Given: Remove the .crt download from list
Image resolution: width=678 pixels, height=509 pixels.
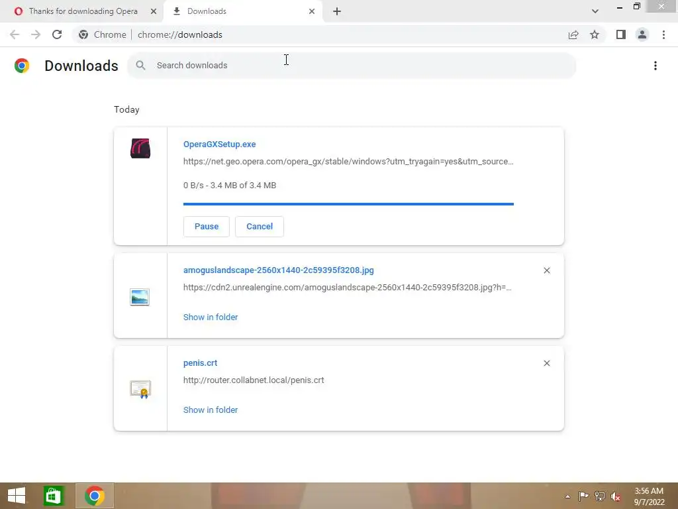Looking at the screenshot, I should (546, 363).
